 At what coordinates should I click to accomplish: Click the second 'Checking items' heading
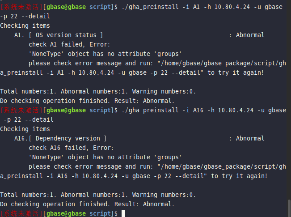(25, 129)
